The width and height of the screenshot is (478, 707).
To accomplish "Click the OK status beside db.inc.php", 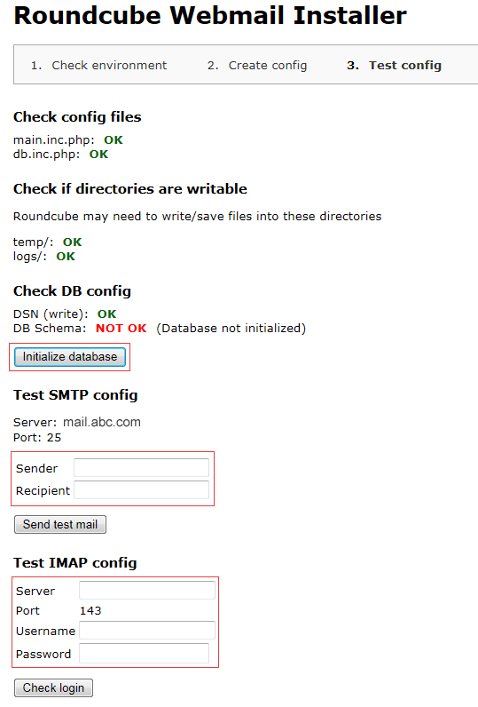I will (x=98, y=155).
